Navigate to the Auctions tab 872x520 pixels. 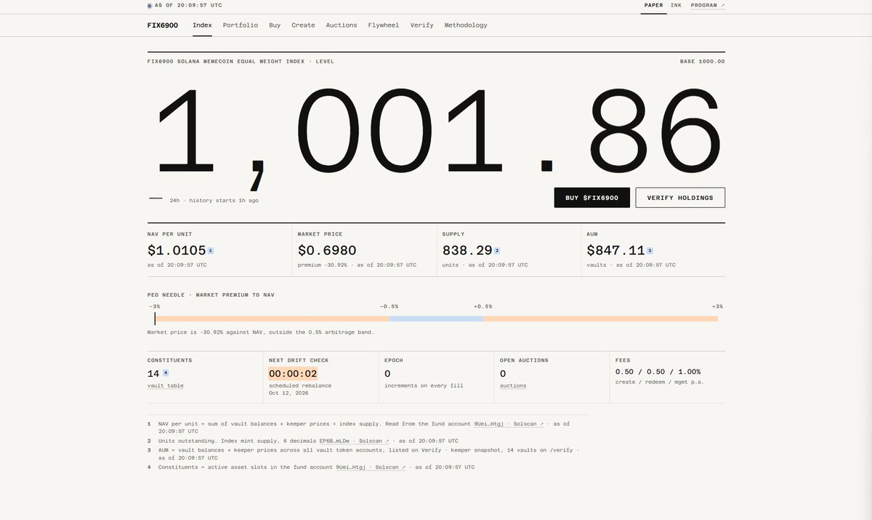(x=342, y=25)
